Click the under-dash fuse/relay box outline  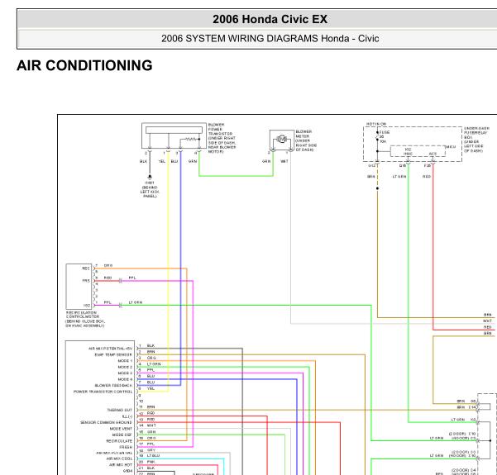[x=413, y=144]
